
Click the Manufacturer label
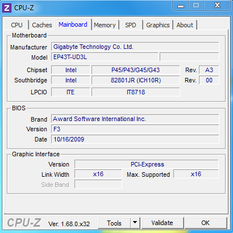(28, 47)
